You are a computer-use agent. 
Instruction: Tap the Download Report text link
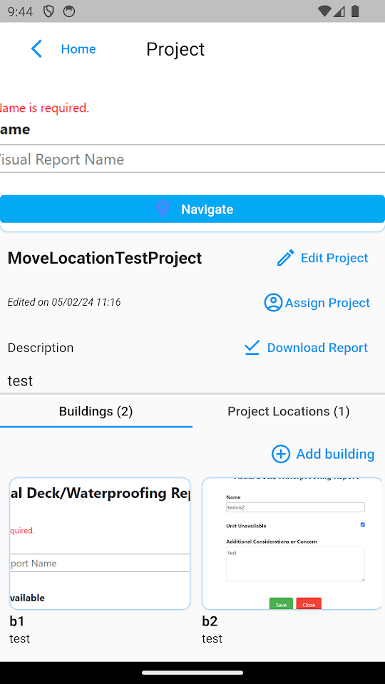pyautogui.click(x=317, y=348)
